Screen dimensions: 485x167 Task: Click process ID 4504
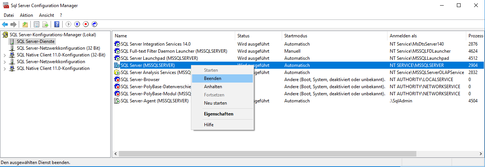tap(473, 101)
